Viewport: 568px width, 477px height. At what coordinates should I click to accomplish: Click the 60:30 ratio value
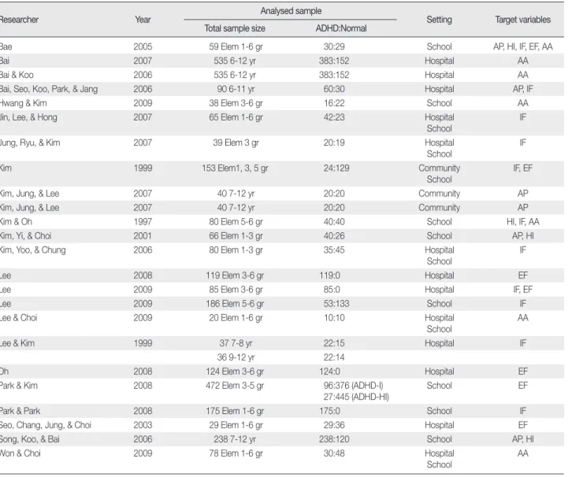point(334,89)
